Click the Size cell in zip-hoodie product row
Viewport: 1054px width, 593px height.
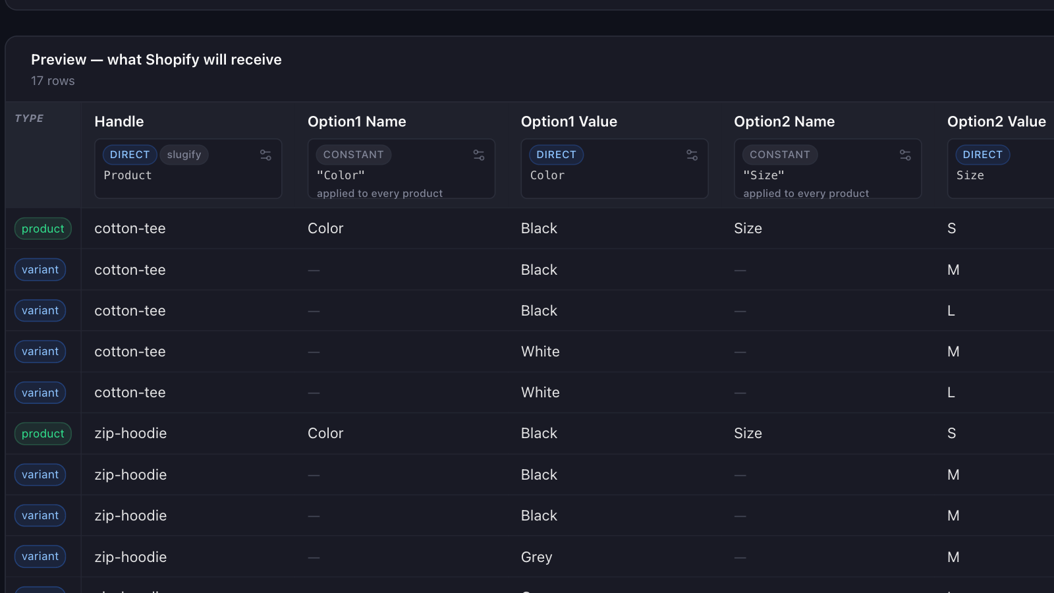tap(748, 434)
